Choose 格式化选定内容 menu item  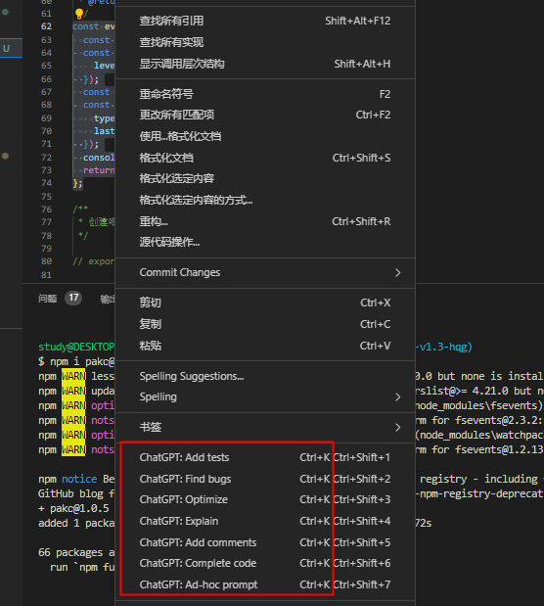[265, 178]
